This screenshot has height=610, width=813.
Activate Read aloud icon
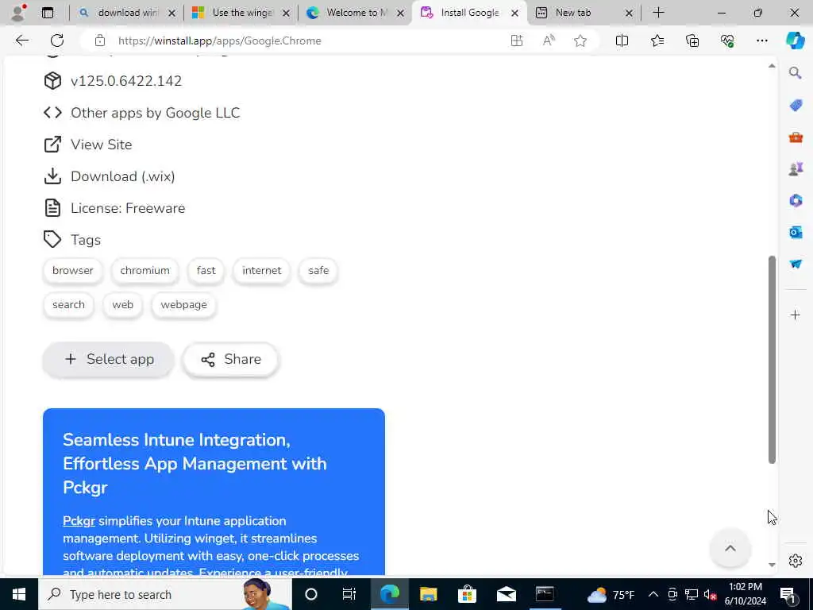(x=549, y=41)
